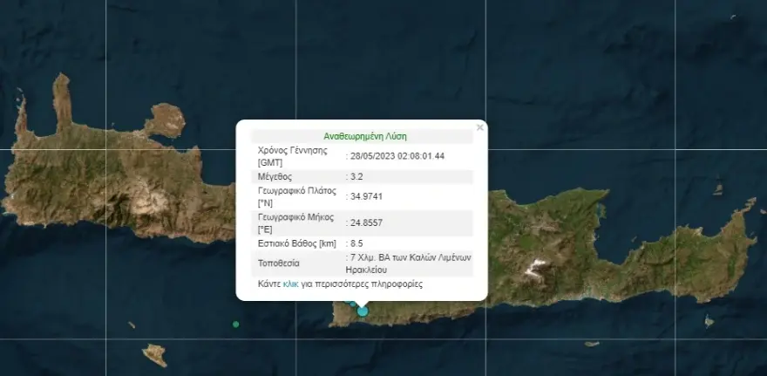Click the magnitude value 3.2
This screenshot has width=767, height=376.
(358, 176)
